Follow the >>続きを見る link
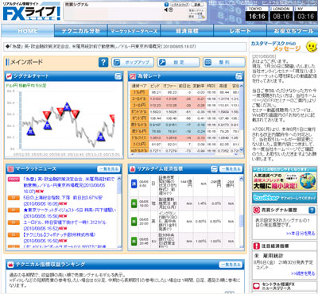Screen dimensions: 318x294 (x=303, y=273)
